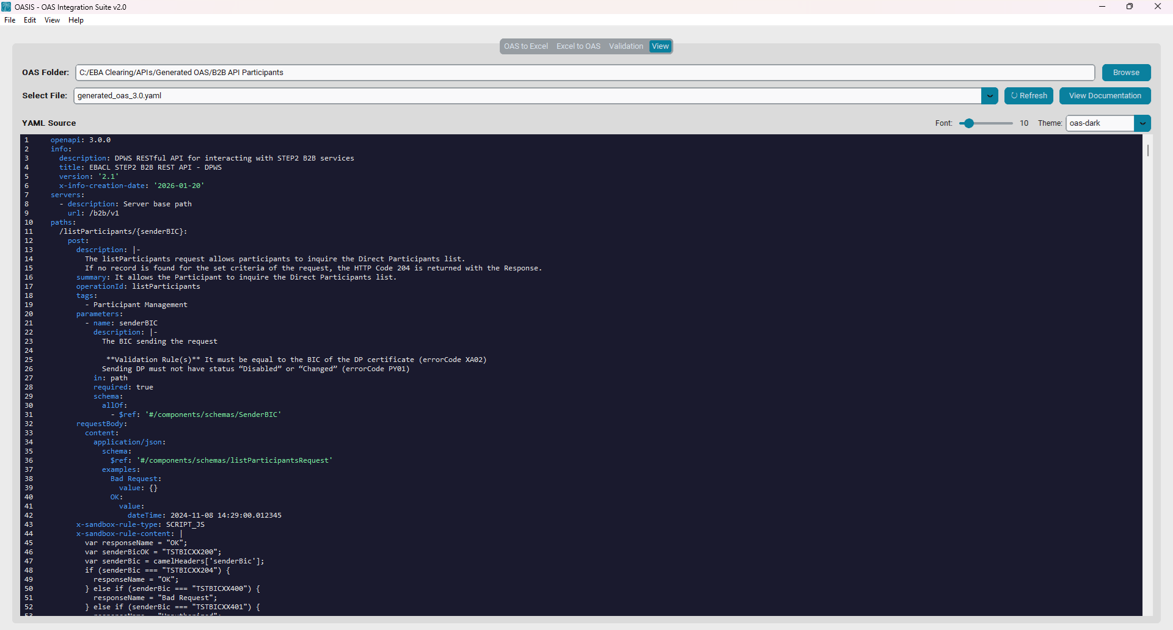Open the Edit menu
Viewport: 1173px width, 630px height.
point(29,20)
